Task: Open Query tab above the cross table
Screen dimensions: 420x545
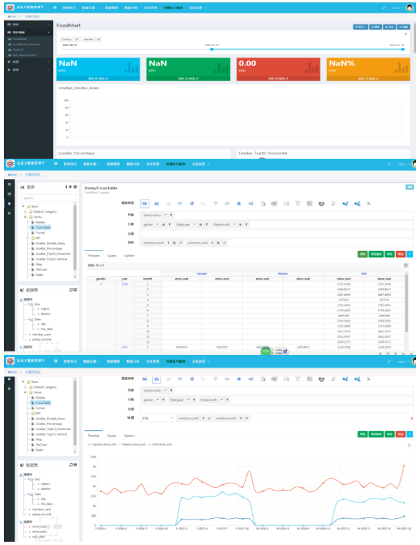Action: [111, 256]
